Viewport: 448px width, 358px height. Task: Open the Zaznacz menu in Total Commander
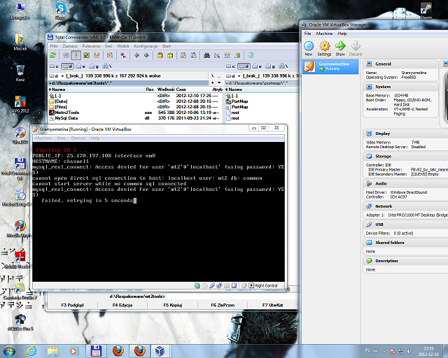click(70, 46)
